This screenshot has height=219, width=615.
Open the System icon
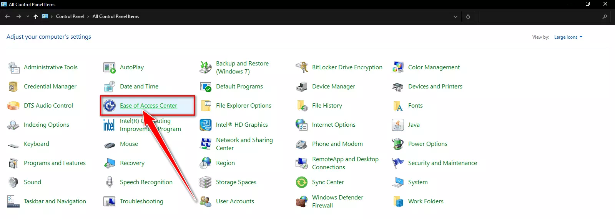398,182
